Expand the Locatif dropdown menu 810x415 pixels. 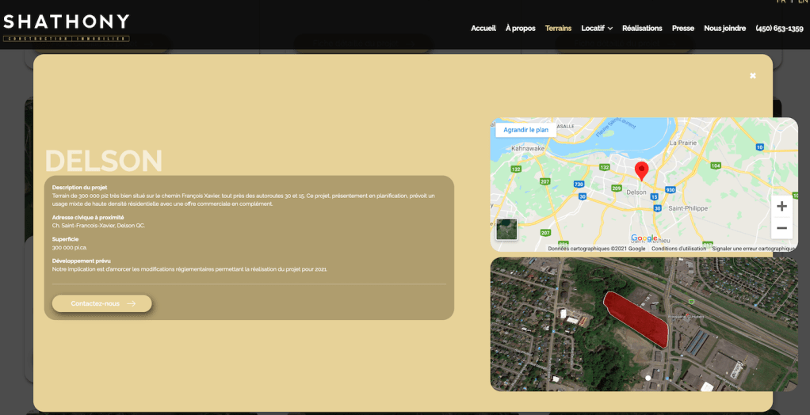tap(597, 29)
